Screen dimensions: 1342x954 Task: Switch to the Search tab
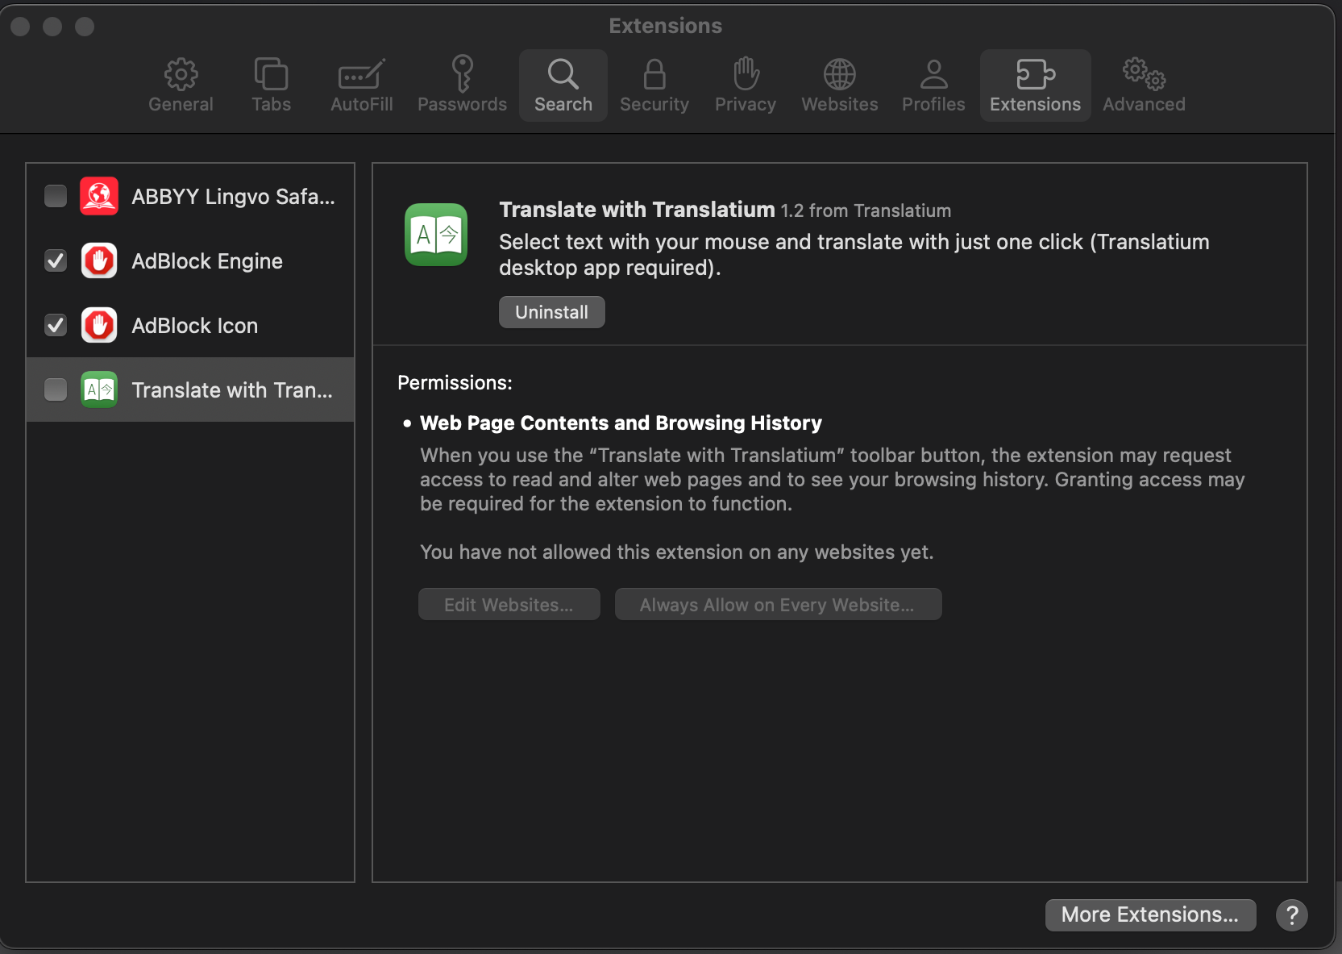pos(563,85)
